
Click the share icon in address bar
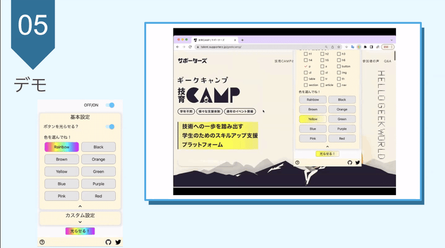(x=332, y=47)
